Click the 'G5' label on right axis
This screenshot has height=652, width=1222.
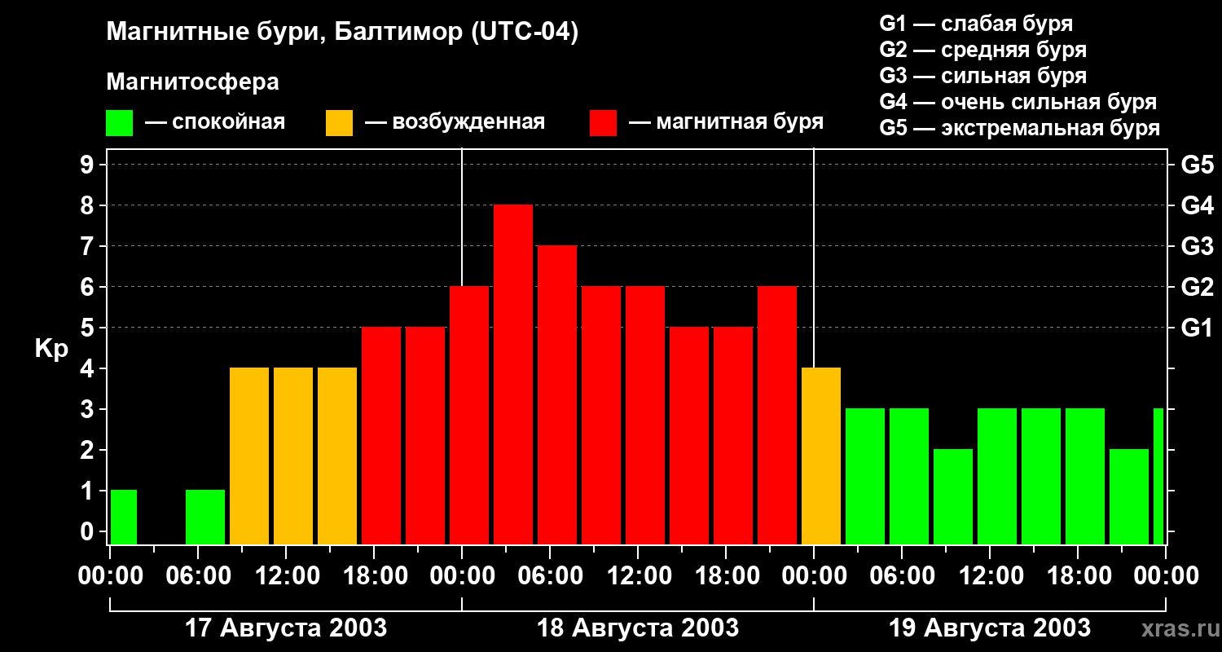(x=1197, y=165)
